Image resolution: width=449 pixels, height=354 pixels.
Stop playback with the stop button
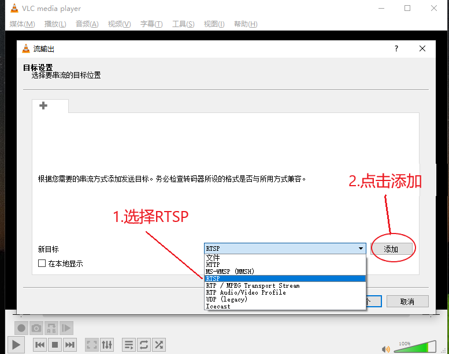click(55, 345)
